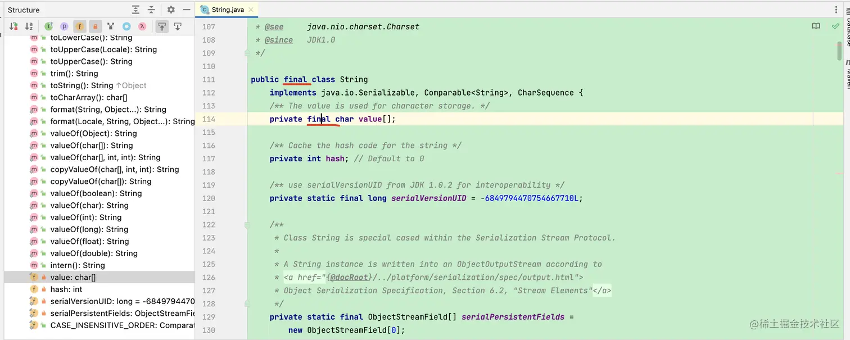Viewport: 850px width, 340px height.
Task: Click lock icon beside value: char[]
Action: pyautogui.click(x=44, y=278)
